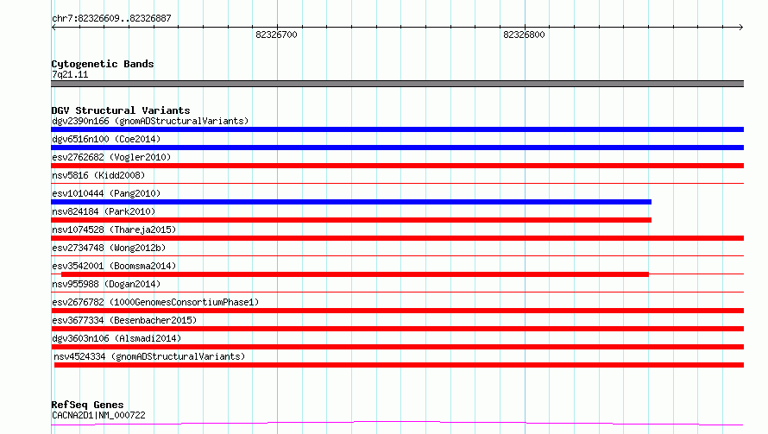Click the chr7:82326609..82326887 coordinate label
768x434 pixels.
point(111,18)
